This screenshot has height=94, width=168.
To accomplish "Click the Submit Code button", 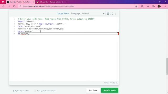I will tap(110, 90).
